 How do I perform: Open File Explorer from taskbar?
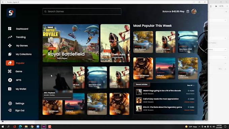pyautogui.click(x=26, y=127)
